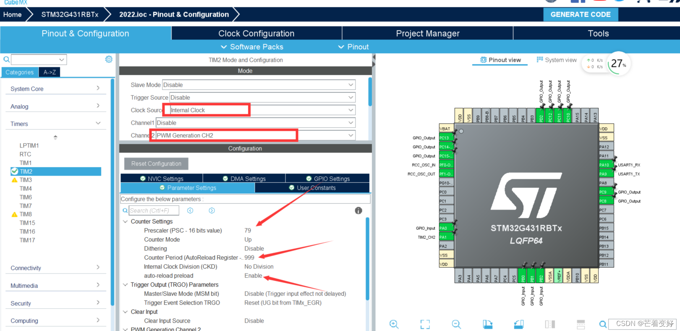Open the DMA Settings tab

click(x=244, y=179)
